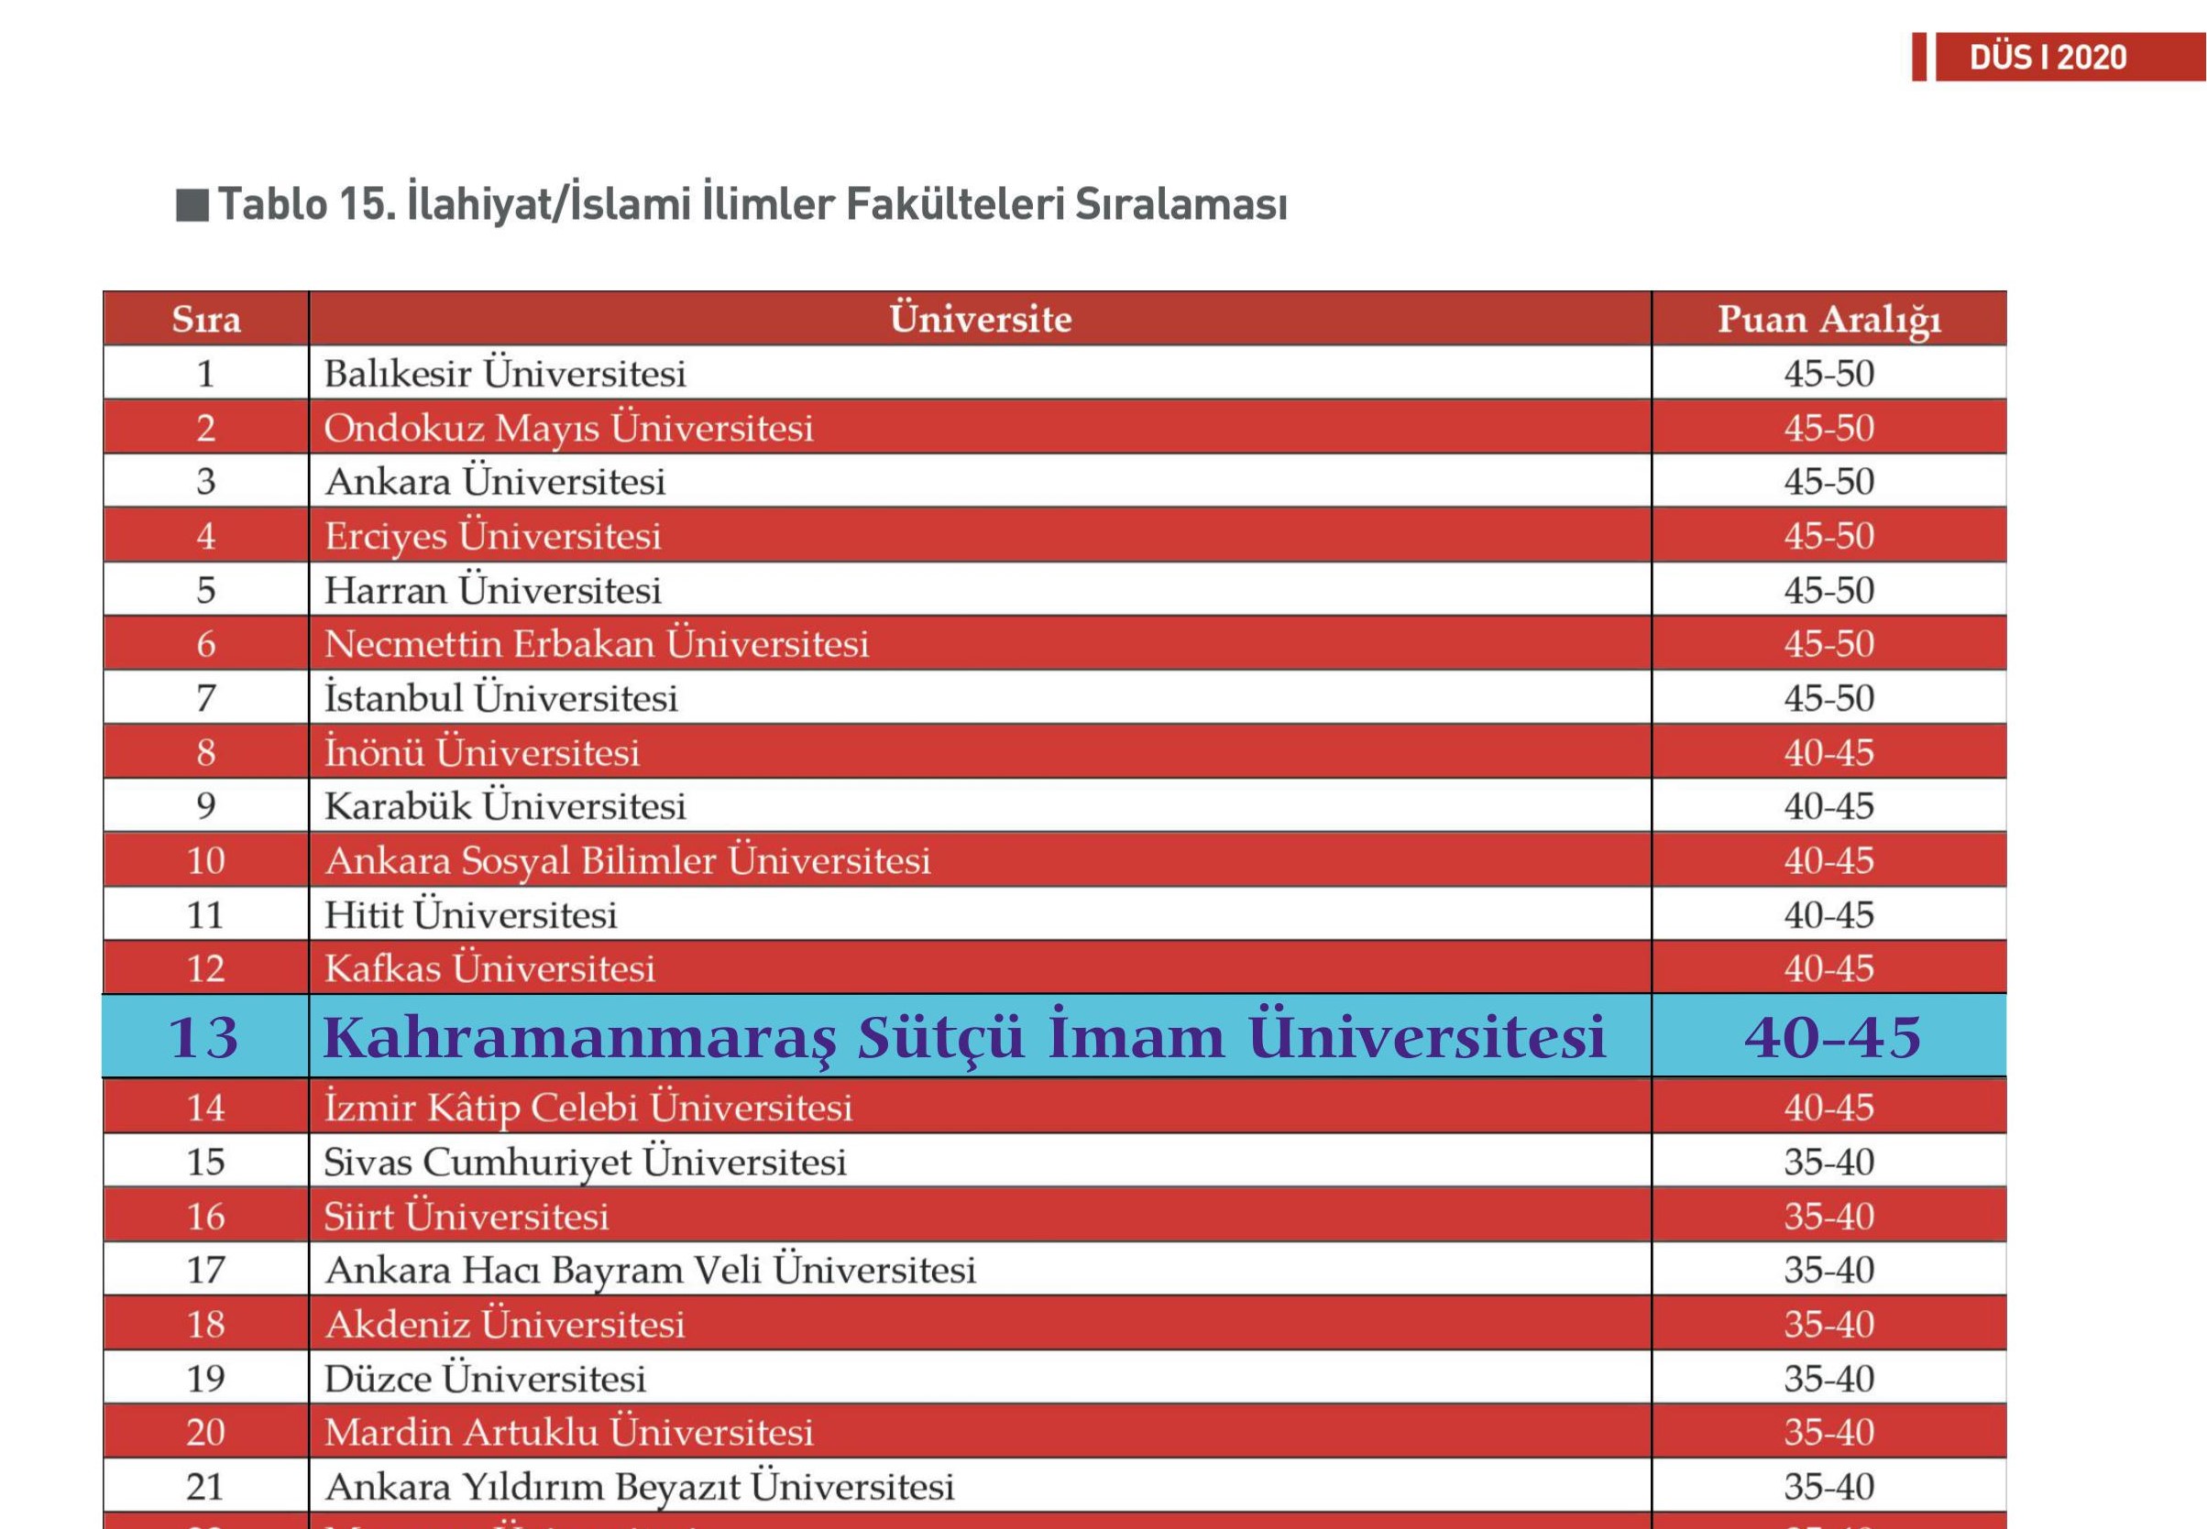Select the Balıkesir Üniversitesi row
Image resolution: width=2207 pixels, height=1529 pixels.
click(x=505, y=374)
